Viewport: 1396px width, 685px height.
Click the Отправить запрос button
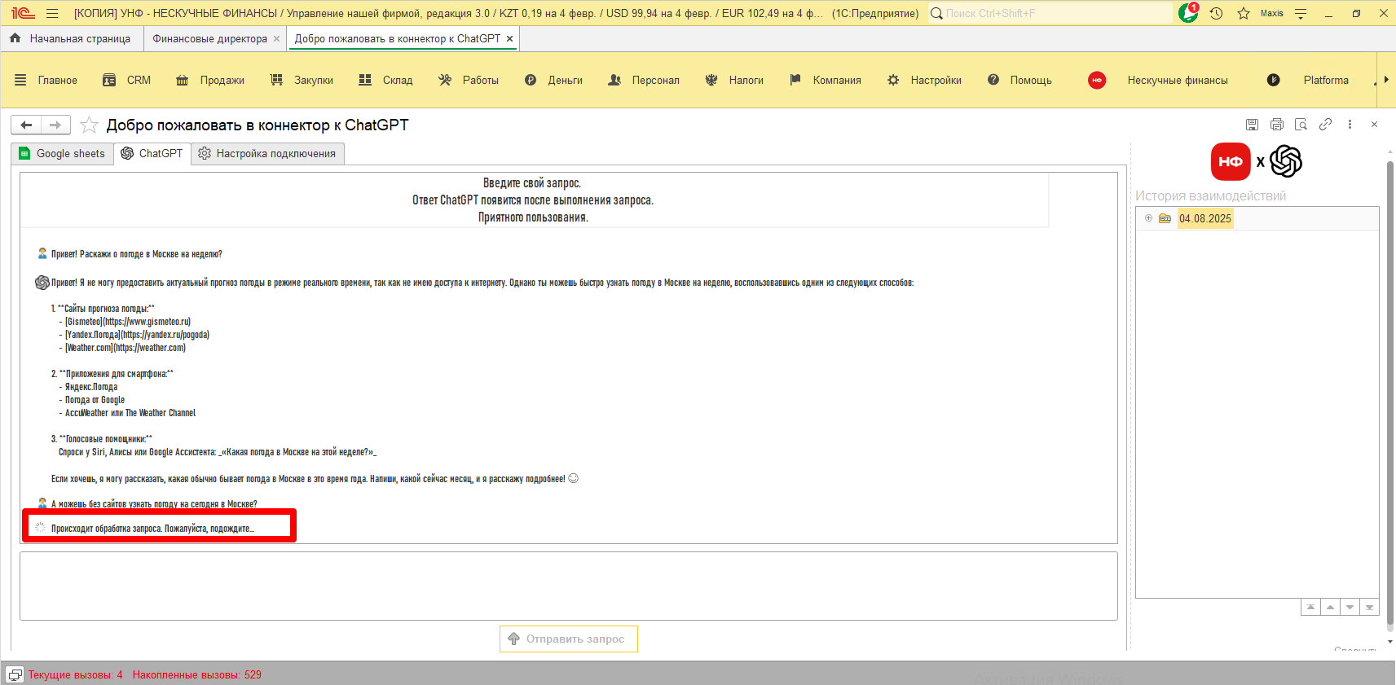[x=568, y=639]
